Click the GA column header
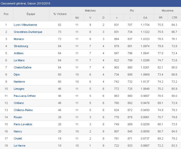 point(145,18)
